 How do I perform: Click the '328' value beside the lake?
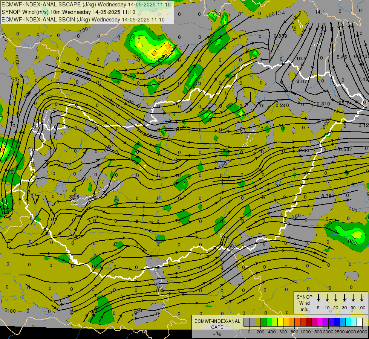click(74, 197)
